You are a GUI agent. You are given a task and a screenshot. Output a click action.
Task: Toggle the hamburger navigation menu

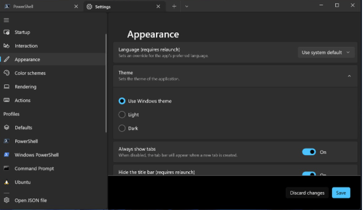pos(6,20)
